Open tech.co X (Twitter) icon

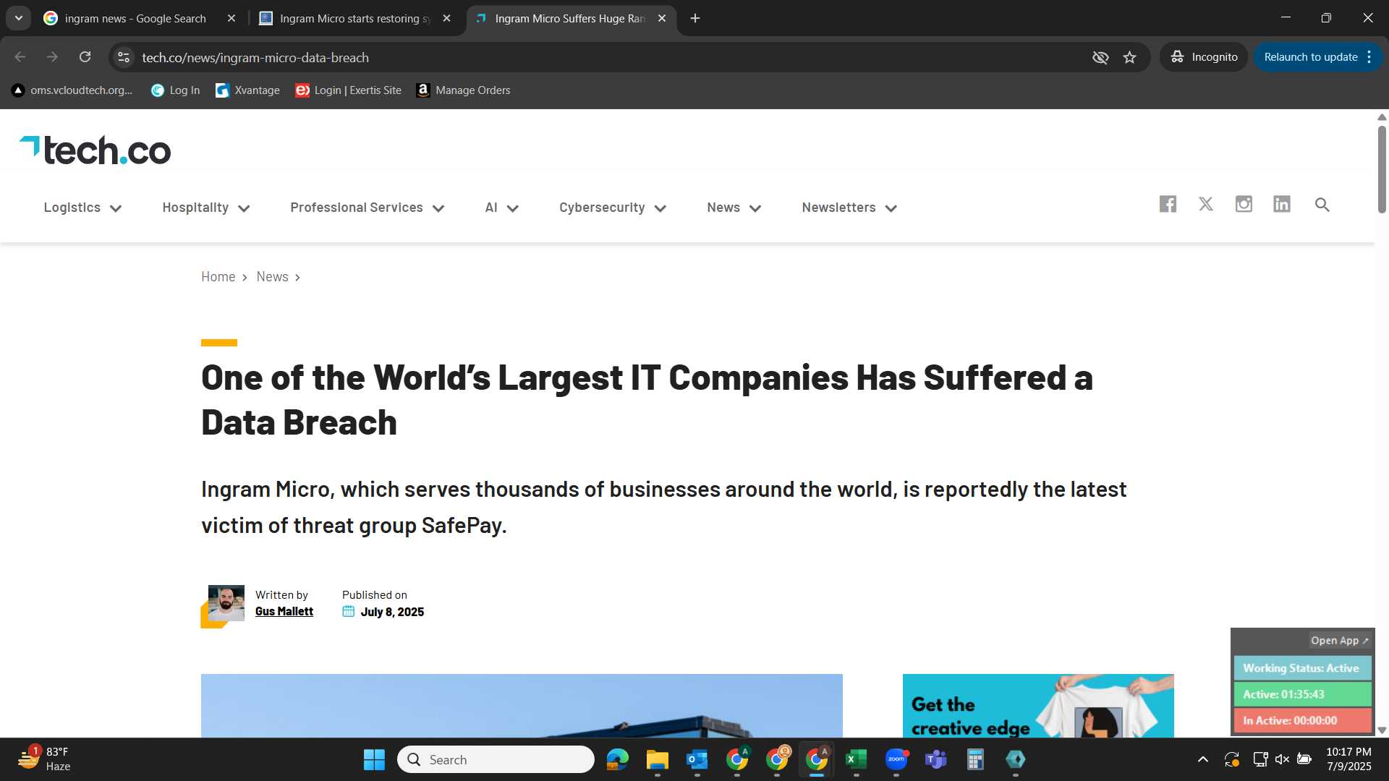(1205, 205)
